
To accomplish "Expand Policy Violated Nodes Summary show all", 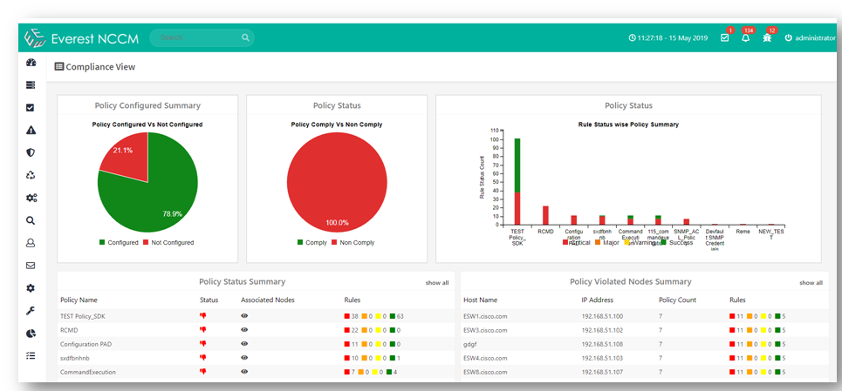I will [x=811, y=283].
